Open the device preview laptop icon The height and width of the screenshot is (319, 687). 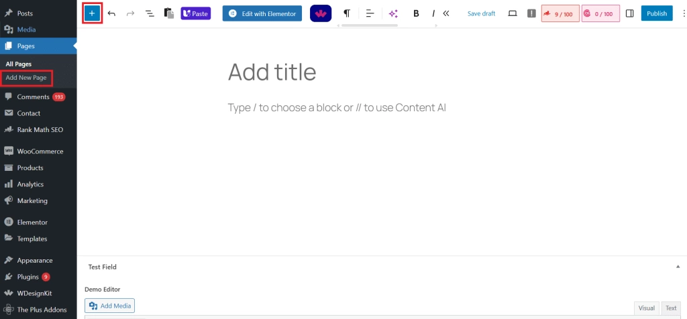coord(513,13)
